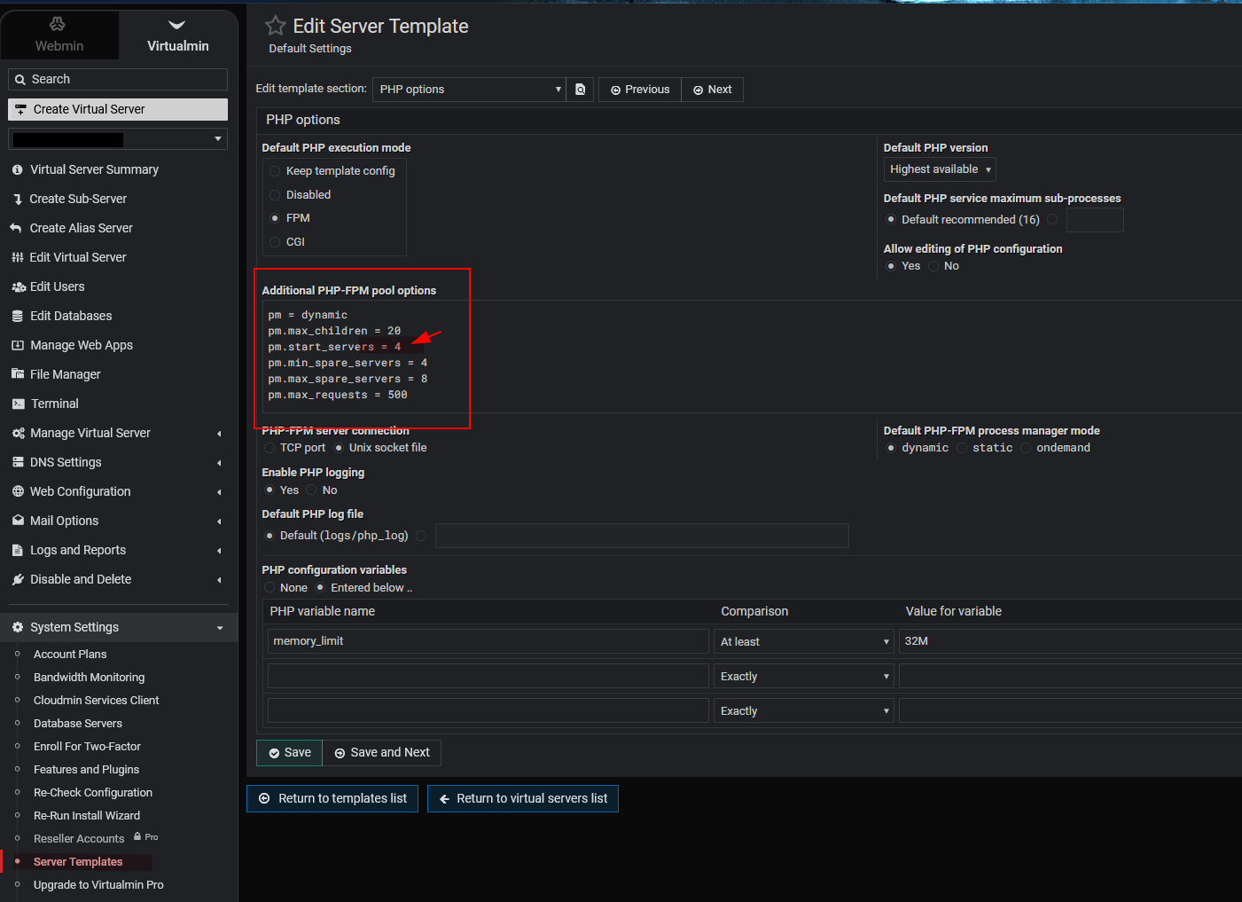Open the Default PHP version dropdown

click(x=939, y=169)
